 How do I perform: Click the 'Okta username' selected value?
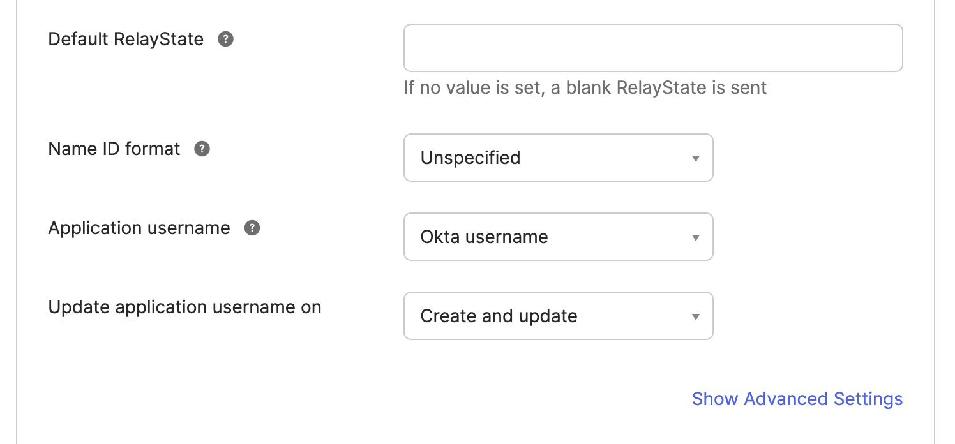484,237
